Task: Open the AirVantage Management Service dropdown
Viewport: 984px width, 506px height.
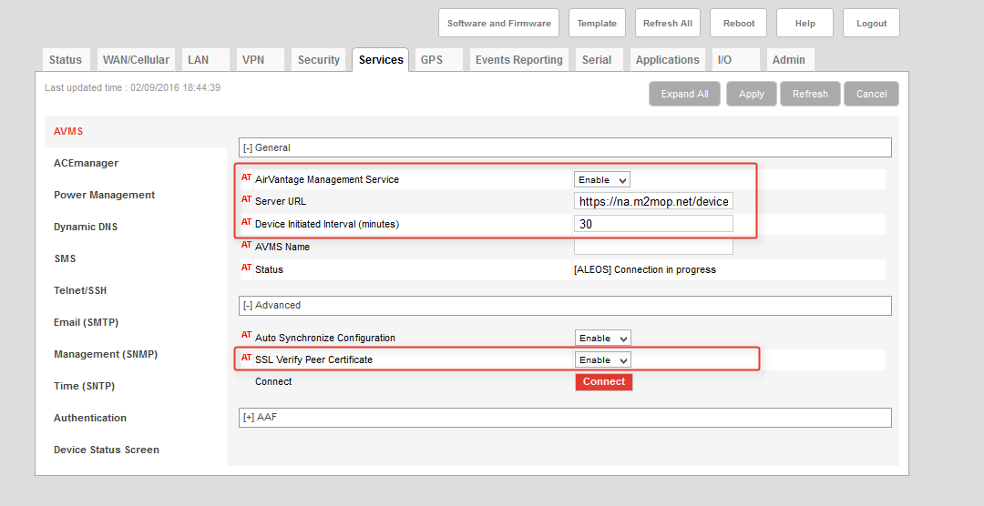Action: pos(601,180)
